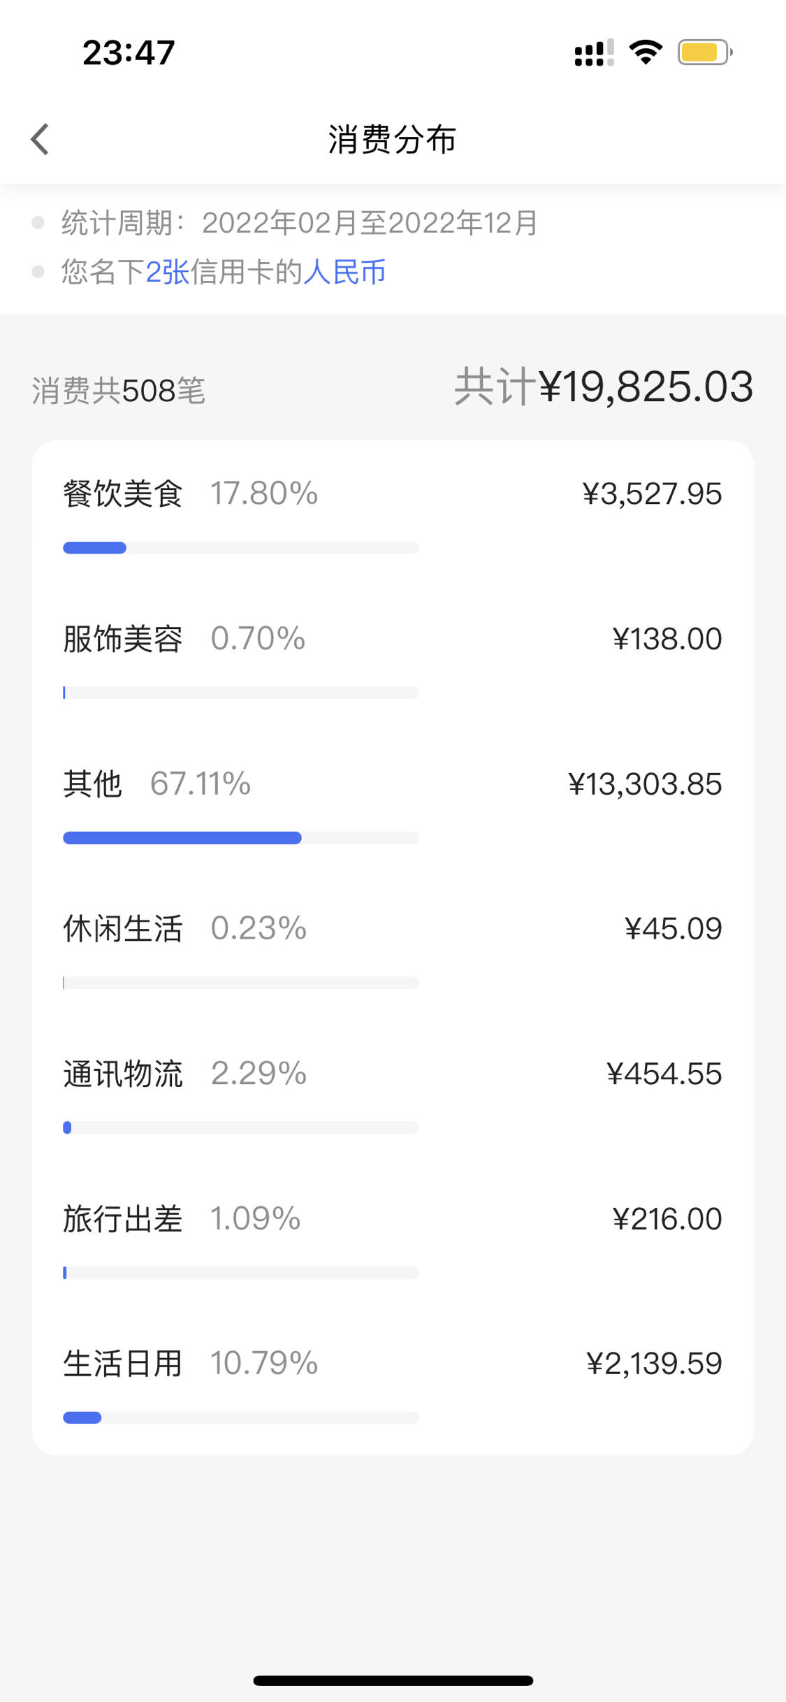Screen dimensions: 786x1702
Task: Tap the ¥13,303.85 amount
Action: [645, 784]
